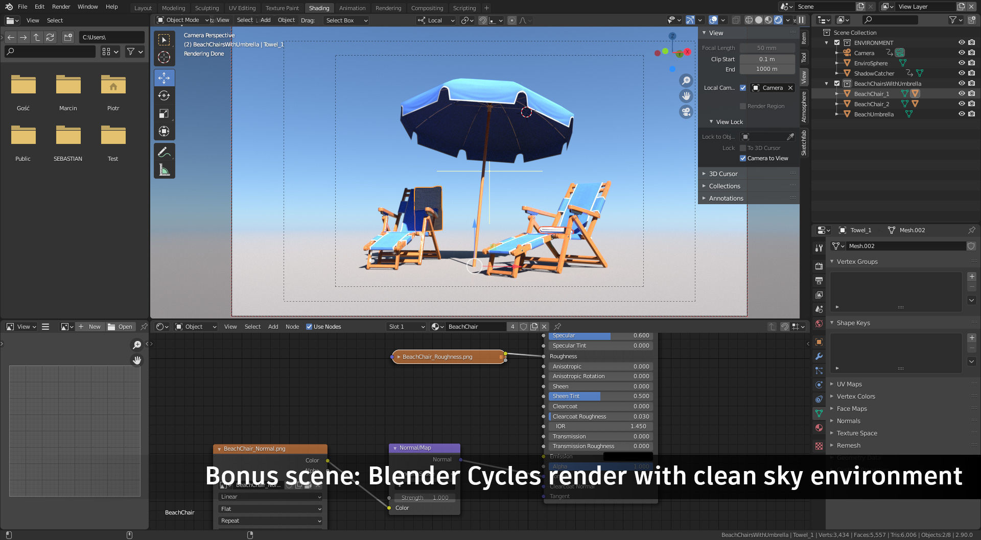
Task: Exclude BeachChairsWithUmbrella collection checkbox
Action: point(837,84)
